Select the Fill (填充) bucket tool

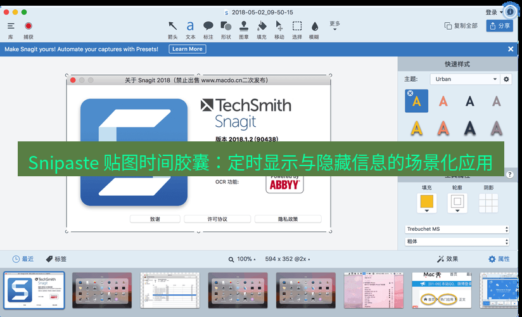(262, 30)
